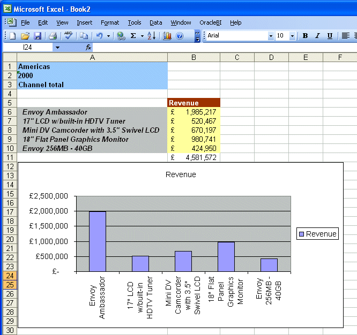Open the Window menu
This screenshot has width=357, height=335.
point(181,22)
